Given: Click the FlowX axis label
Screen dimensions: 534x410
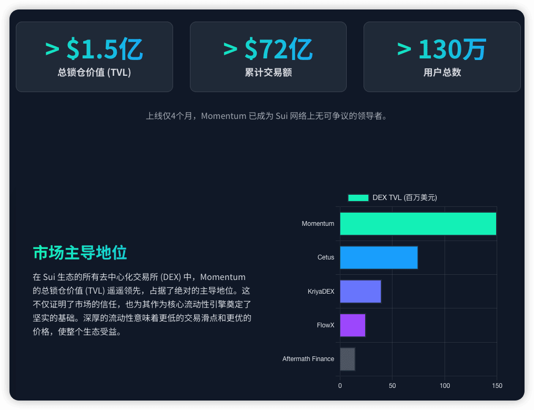Looking at the screenshot, I should [x=326, y=325].
